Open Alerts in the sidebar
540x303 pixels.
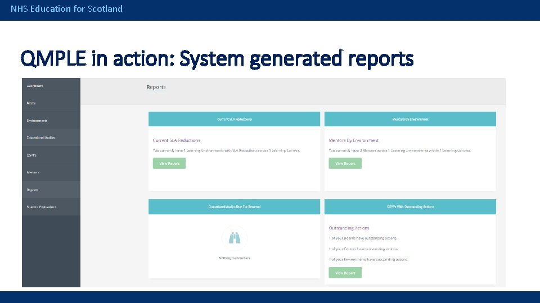[51, 103]
